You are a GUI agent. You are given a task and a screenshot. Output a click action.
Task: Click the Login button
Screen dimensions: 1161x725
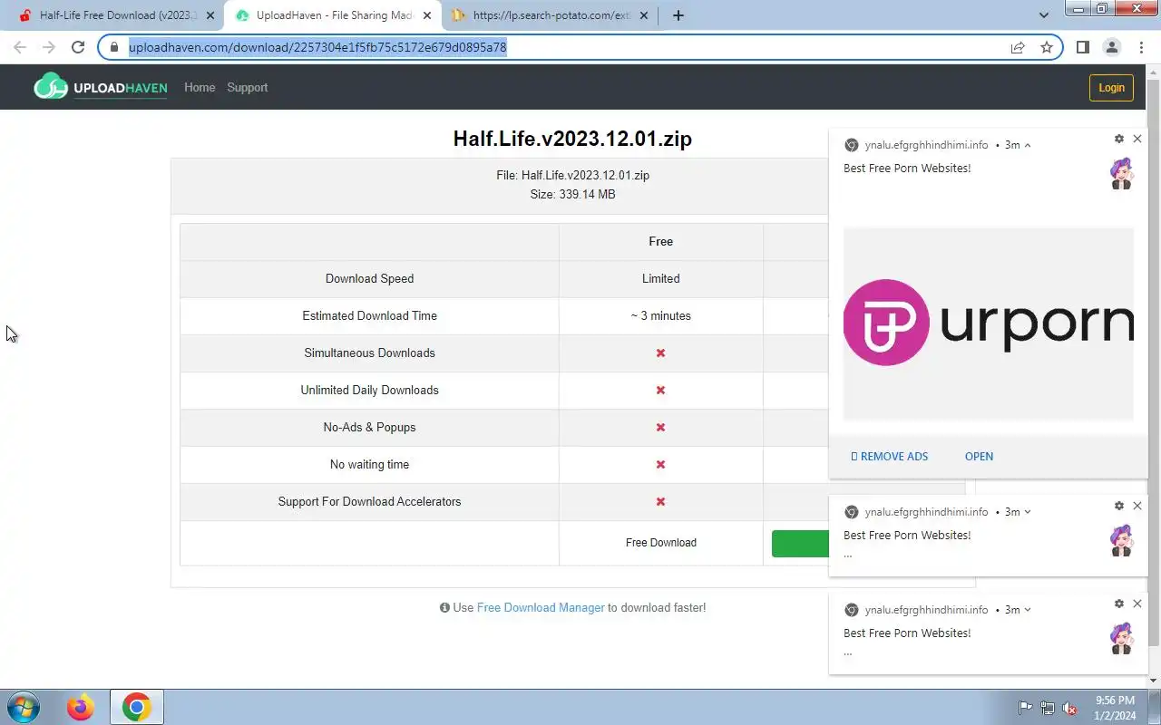pos(1111,87)
